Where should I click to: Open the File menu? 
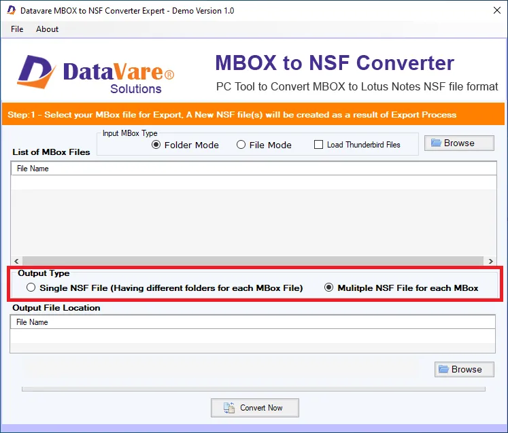point(17,29)
